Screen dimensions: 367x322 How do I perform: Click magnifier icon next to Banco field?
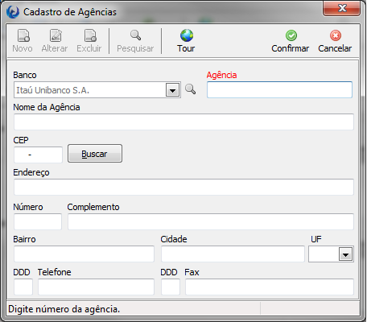[x=190, y=89]
